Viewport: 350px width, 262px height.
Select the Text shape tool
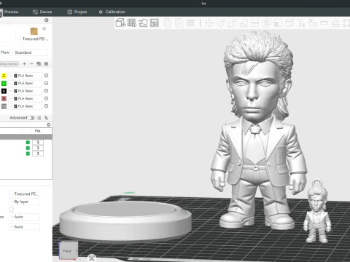tap(301, 23)
